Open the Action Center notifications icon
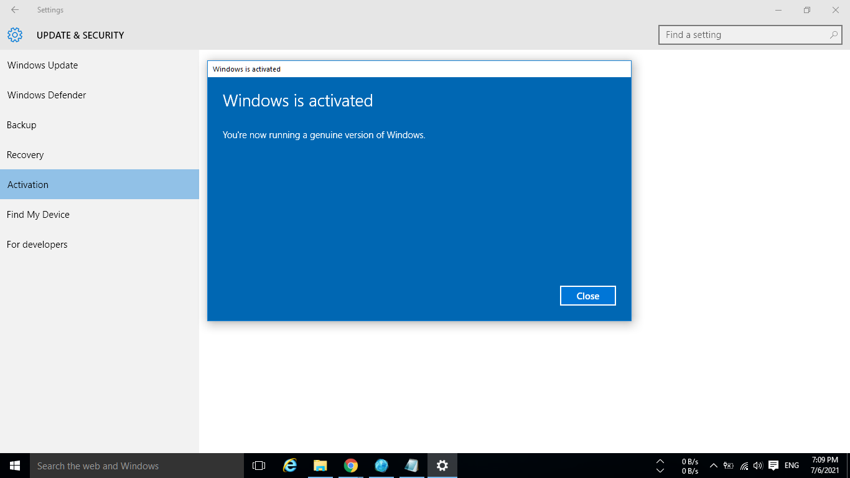 pos(773,466)
